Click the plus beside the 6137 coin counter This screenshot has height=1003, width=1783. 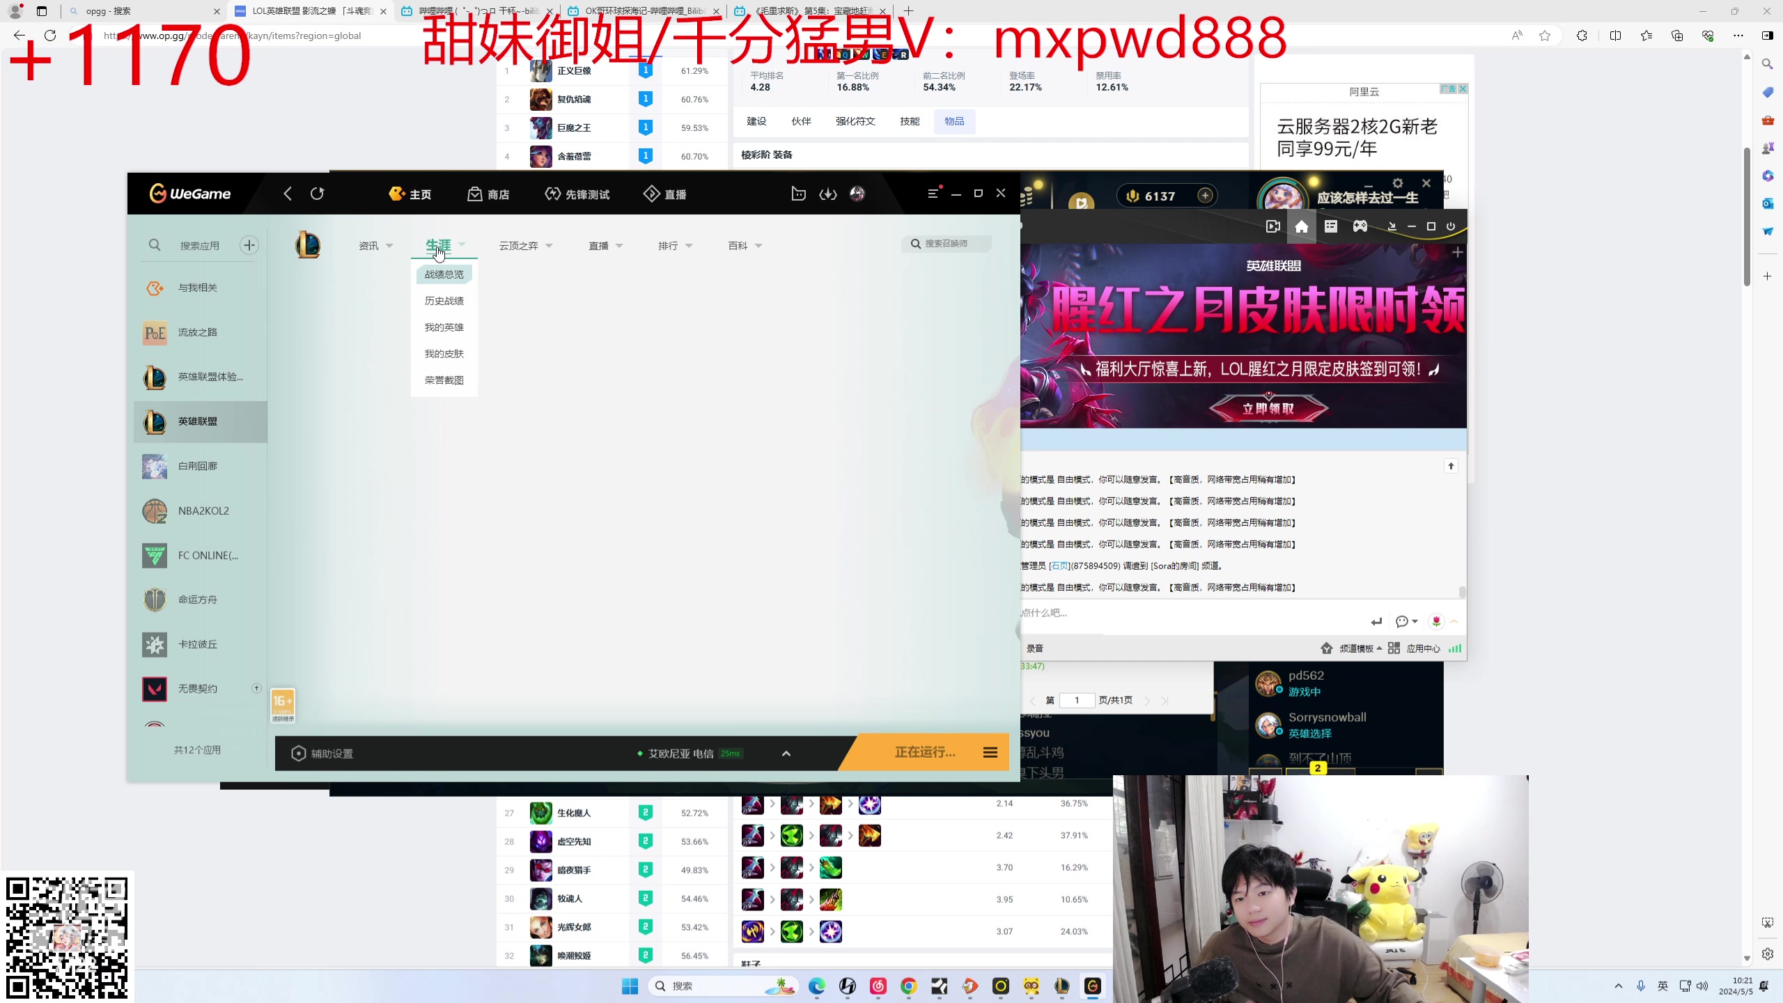pyautogui.click(x=1204, y=196)
